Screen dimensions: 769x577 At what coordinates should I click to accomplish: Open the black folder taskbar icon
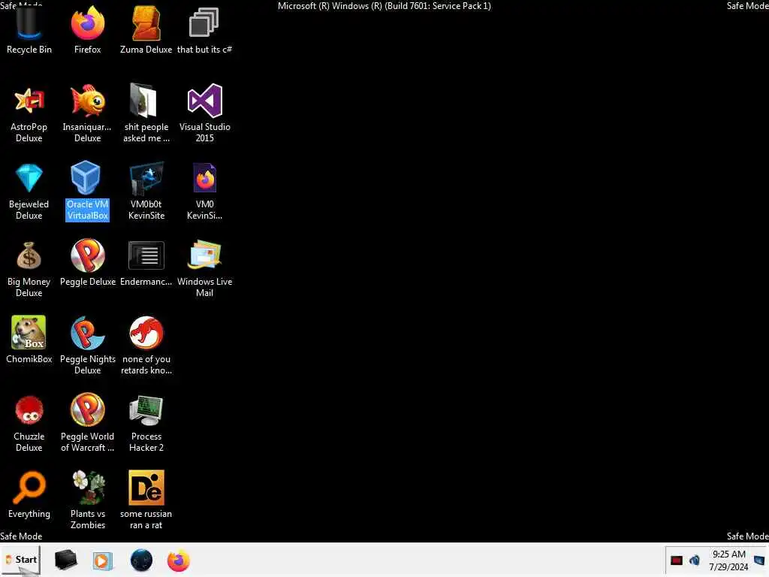pos(66,560)
